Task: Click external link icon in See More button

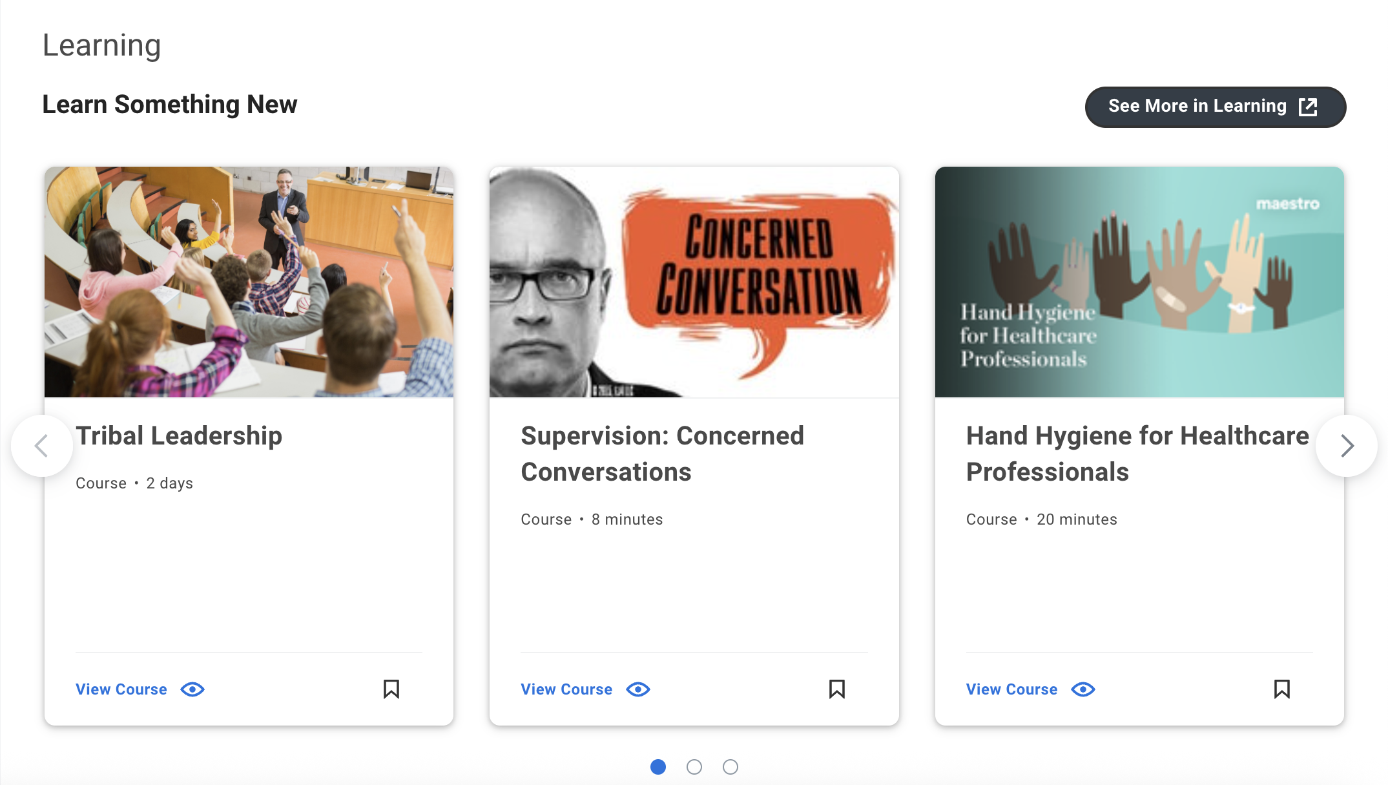Action: (x=1308, y=107)
